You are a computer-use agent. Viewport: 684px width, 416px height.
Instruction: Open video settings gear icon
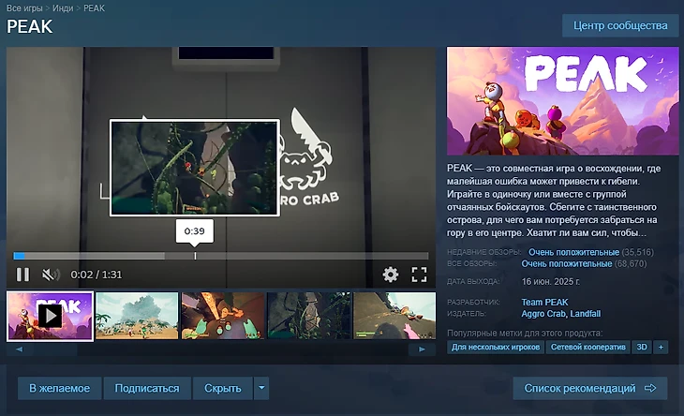[x=391, y=275]
